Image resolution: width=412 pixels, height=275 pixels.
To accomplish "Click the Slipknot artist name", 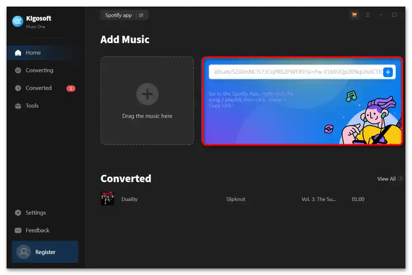I will [x=235, y=199].
